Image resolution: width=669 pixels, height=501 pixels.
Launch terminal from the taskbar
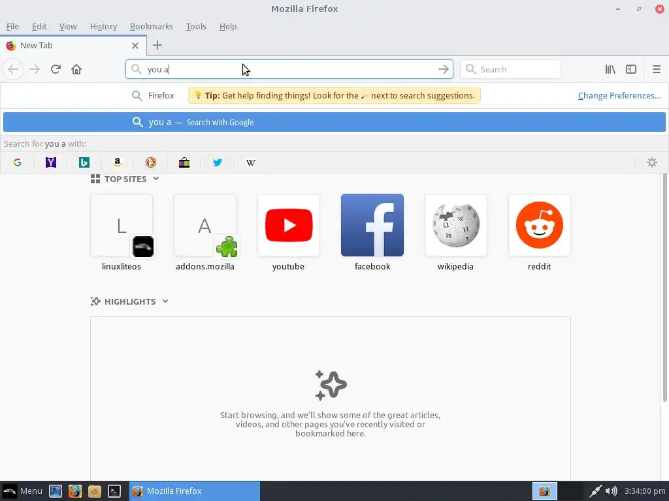(114, 491)
